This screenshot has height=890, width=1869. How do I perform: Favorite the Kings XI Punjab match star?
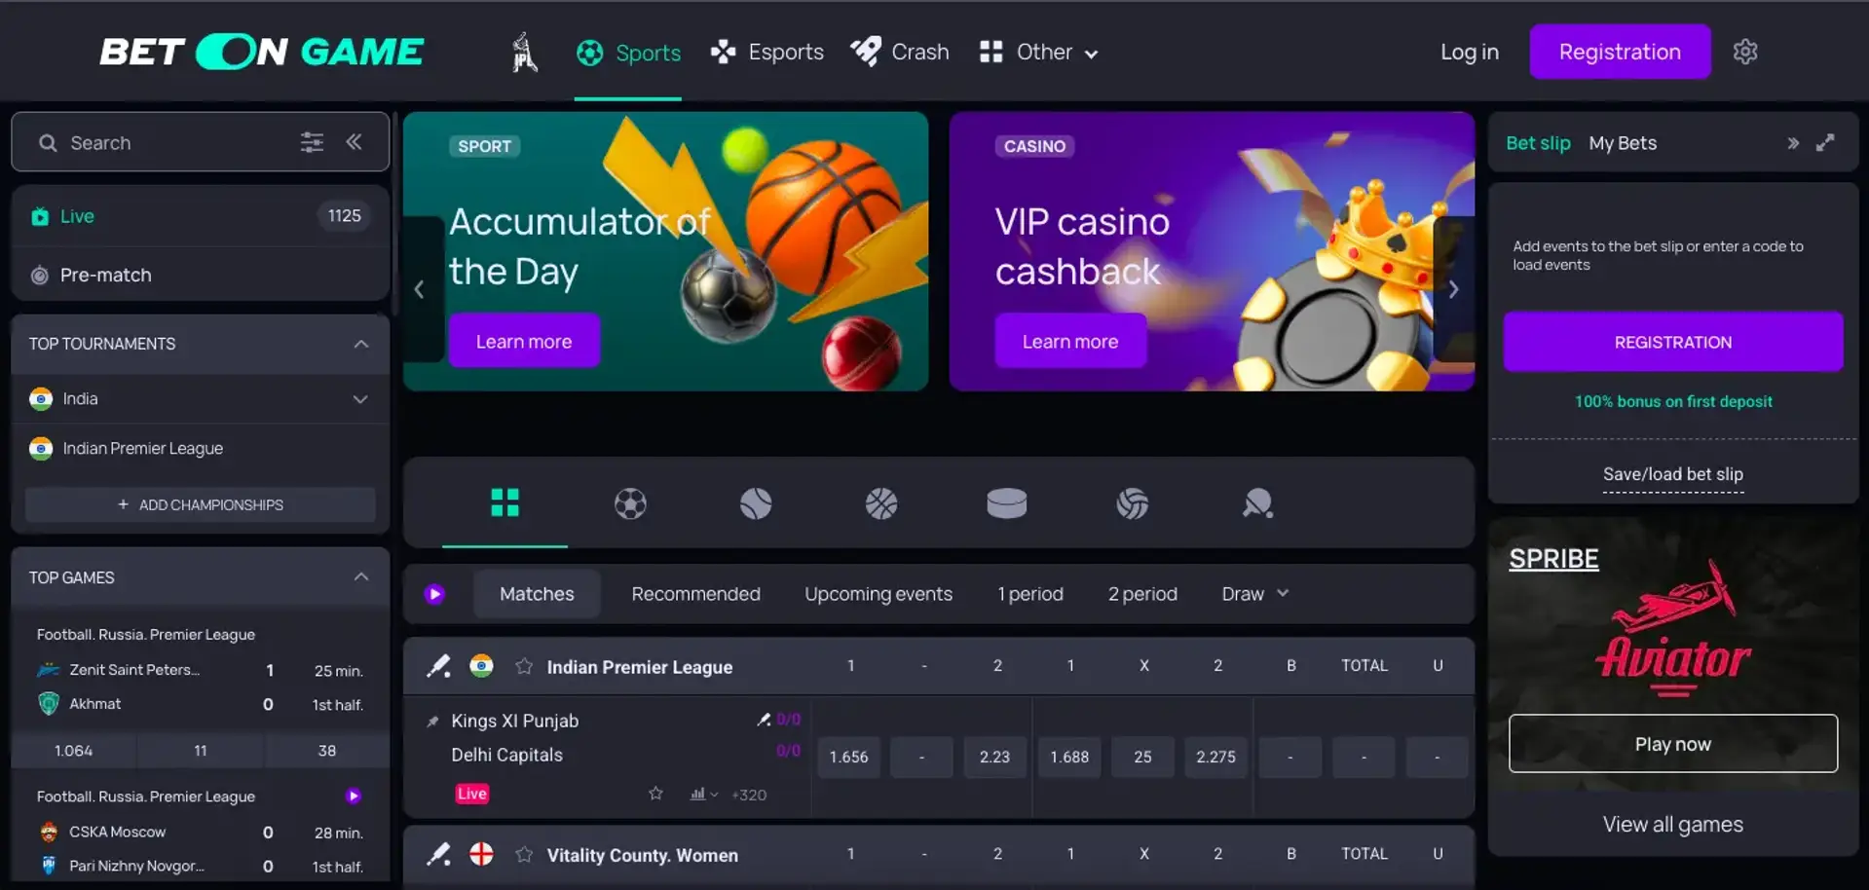pos(655,794)
